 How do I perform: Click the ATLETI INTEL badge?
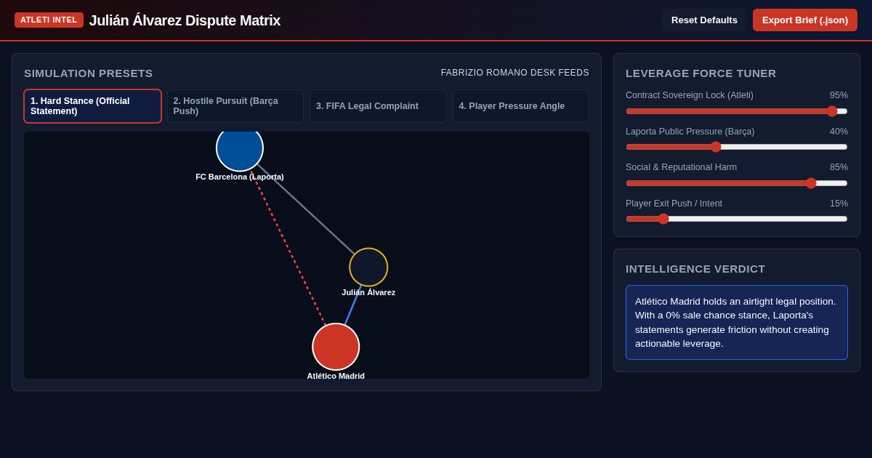coord(49,20)
